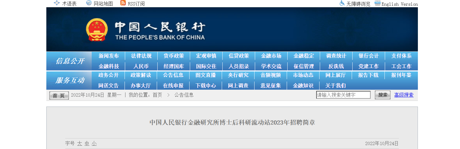This screenshot has width=460, height=149.
Task: Go to 意见征集 section
Action: (271, 85)
